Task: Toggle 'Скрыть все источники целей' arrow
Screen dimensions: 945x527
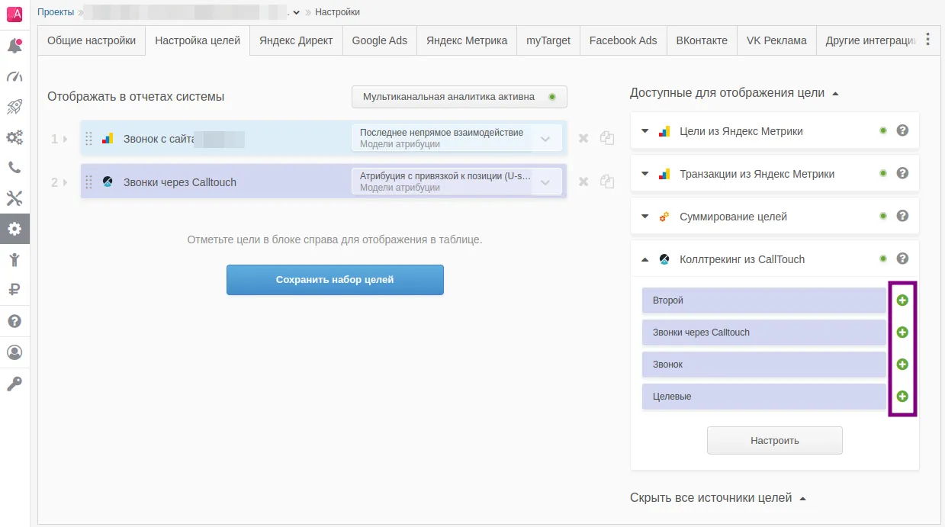Action: pyautogui.click(x=802, y=499)
